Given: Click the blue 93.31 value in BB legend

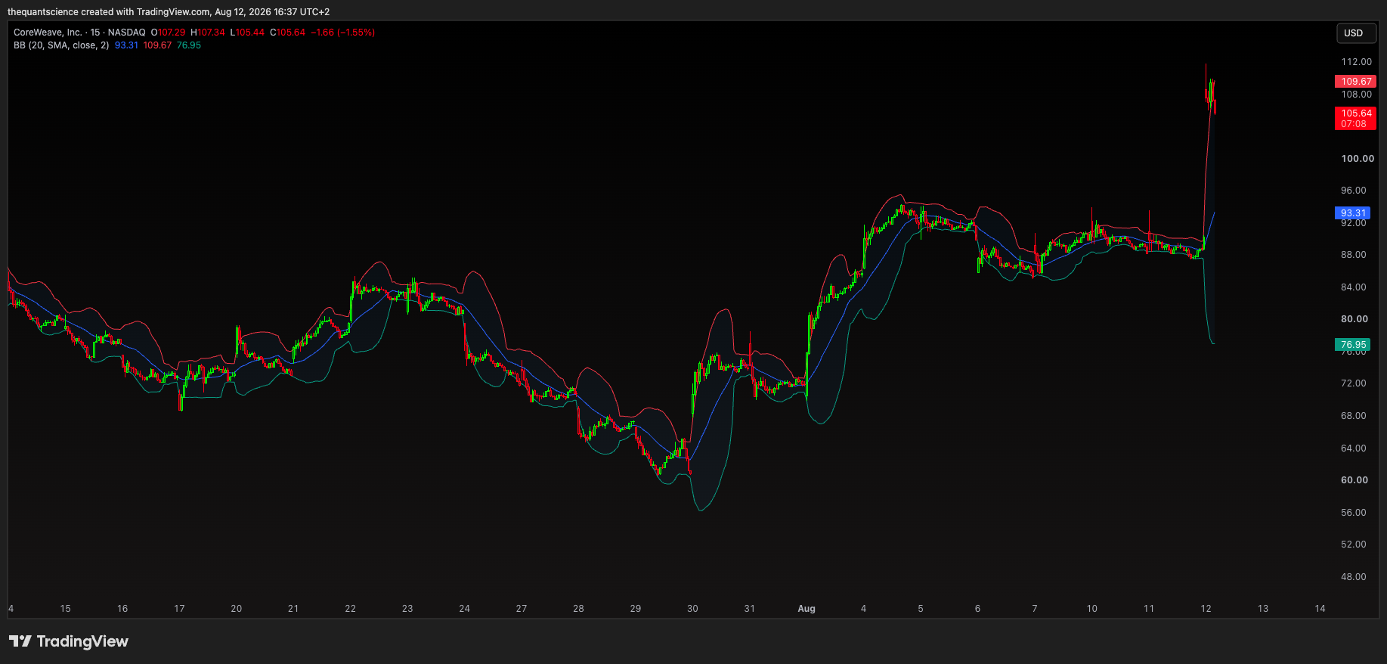Looking at the screenshot, I should tap(126, 45).
